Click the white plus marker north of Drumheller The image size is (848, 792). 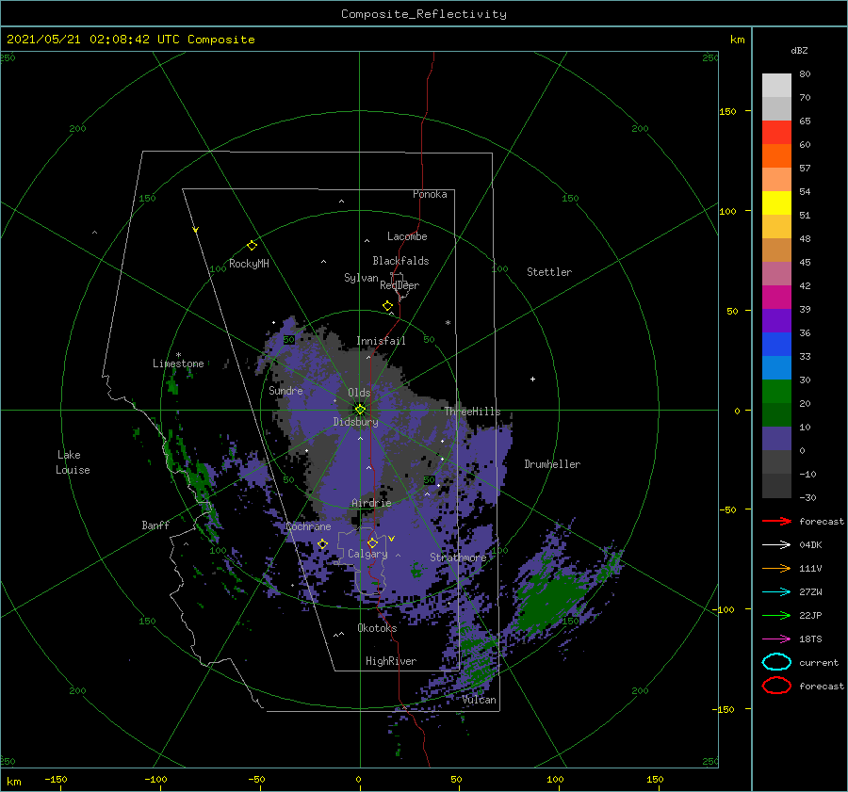coord(532,379)
